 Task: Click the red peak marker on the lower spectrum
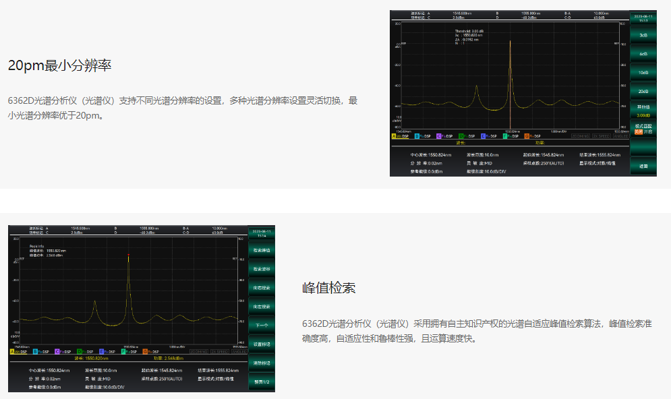click(x=128, y=255)
